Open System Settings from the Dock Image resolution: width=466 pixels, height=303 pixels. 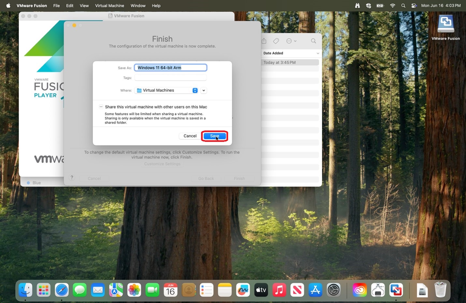[333, 290]
